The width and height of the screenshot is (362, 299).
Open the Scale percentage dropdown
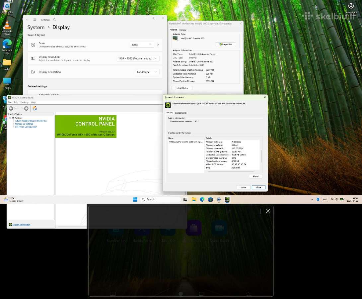142,45
